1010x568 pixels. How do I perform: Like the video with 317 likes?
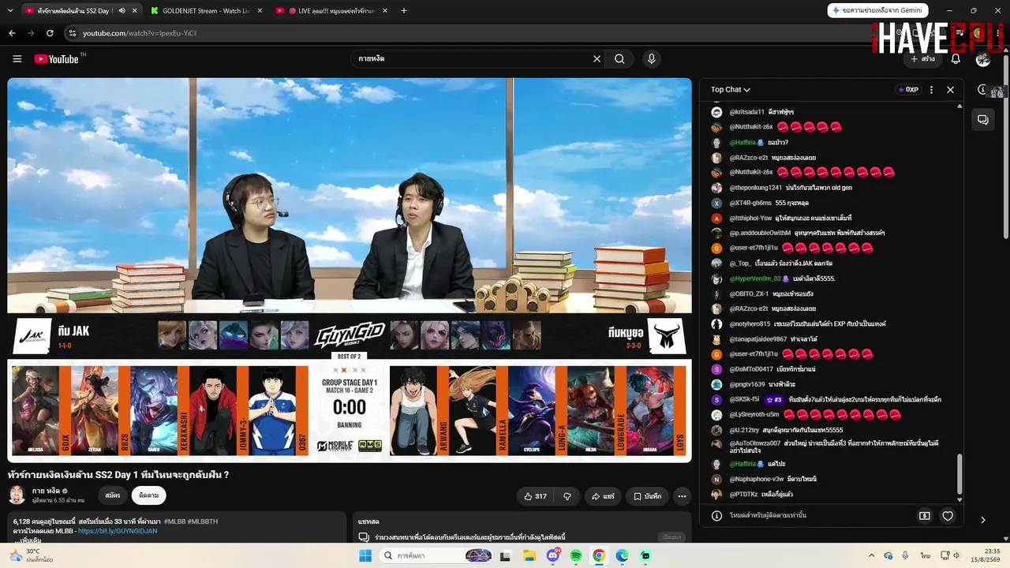pos(535,496)
